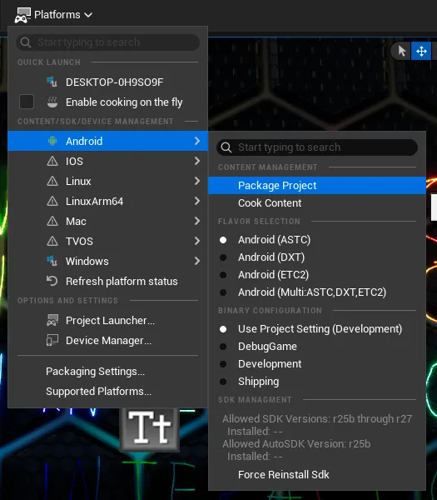Click the Mac warning triangle icon
Viewport: 437px width, 500px height.
[52, 221]
